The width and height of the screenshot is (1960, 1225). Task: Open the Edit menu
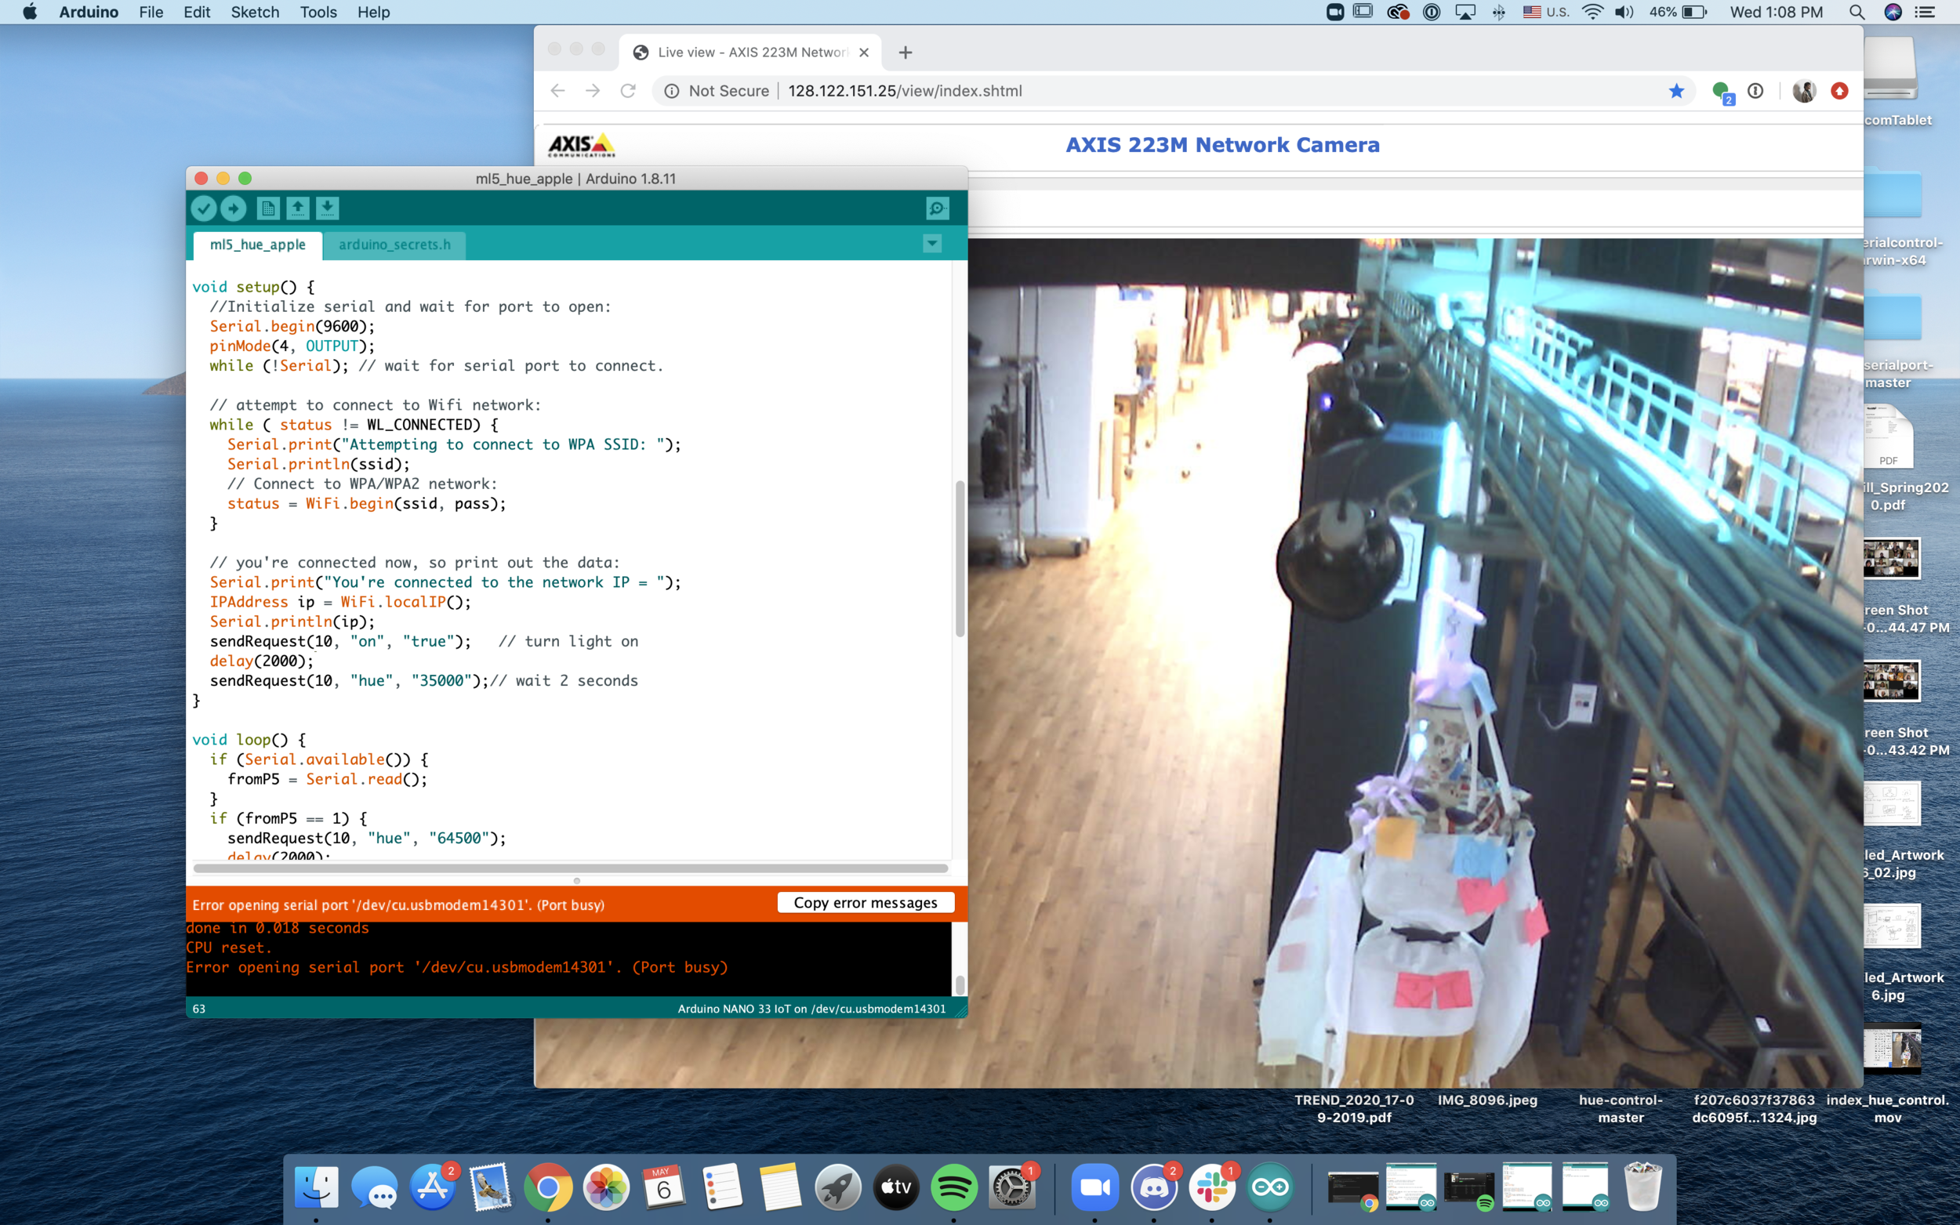(x=197, y=13)
